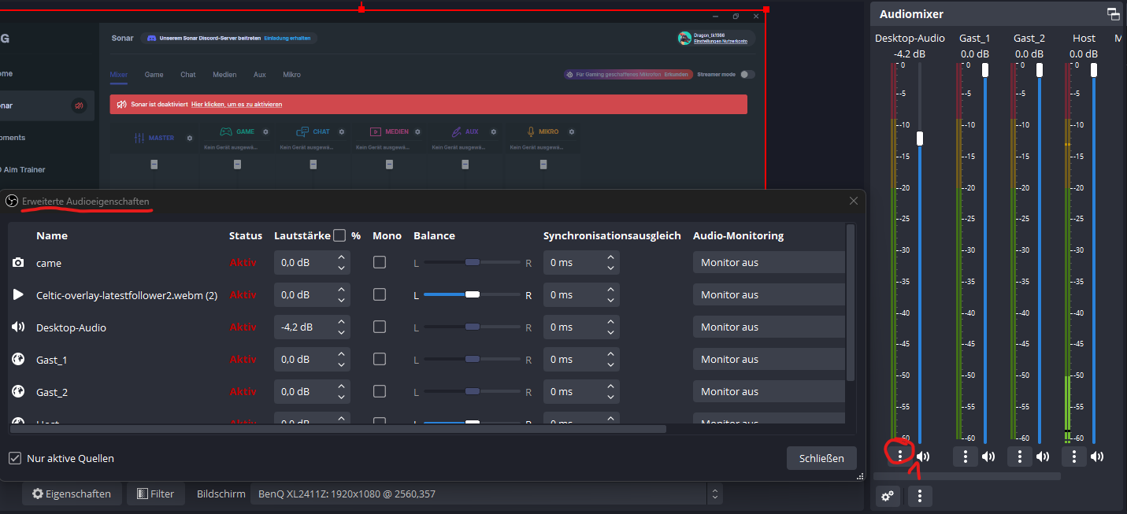Open MASTER channel gear settings in Sonar
Viewport: 1127px width, 514px height.
click(x=190, y=138)
